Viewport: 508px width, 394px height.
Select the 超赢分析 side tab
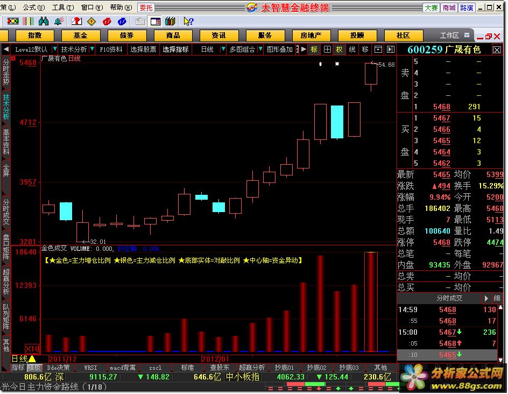click(x=6, y=282)
